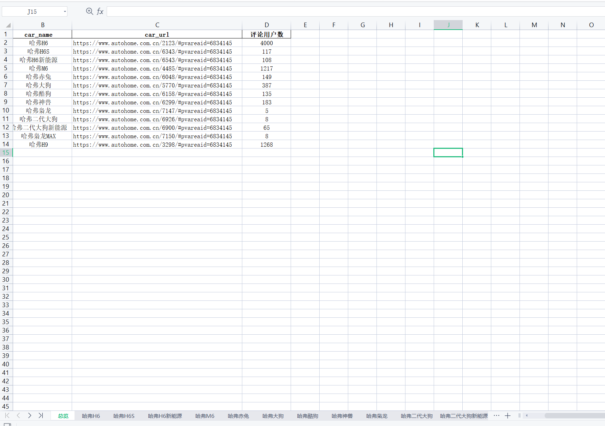605x426 pixels.
Task: Select row 30 header
Action: tap(6, 280)
